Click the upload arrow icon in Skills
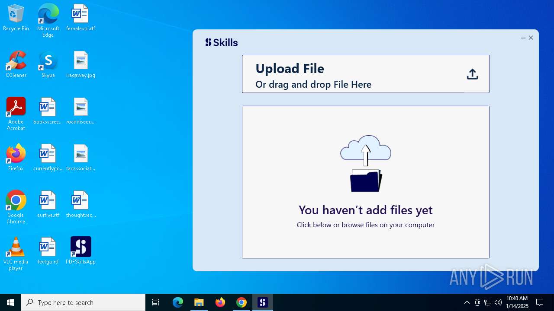Image resolution: width=554 pixels, height=311 pixels. tap(472, 74)
